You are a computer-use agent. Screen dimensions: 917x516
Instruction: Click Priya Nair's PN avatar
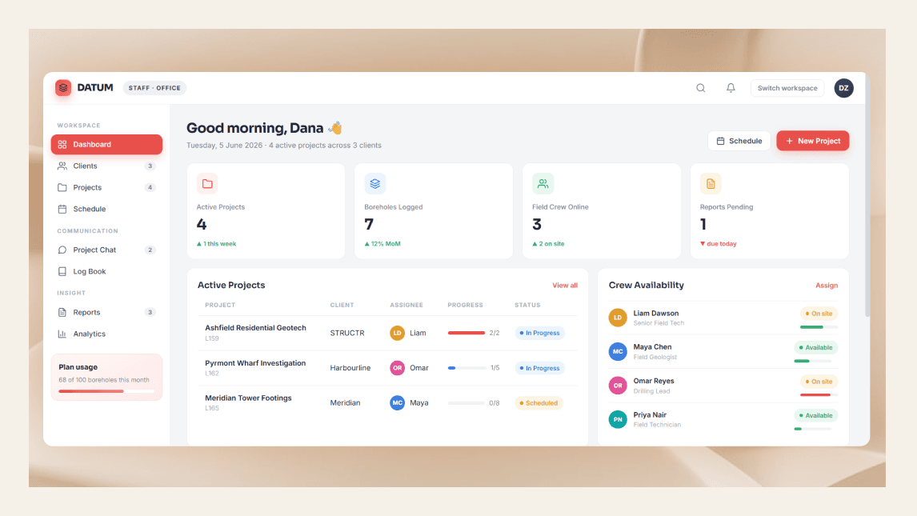(618, 419)
